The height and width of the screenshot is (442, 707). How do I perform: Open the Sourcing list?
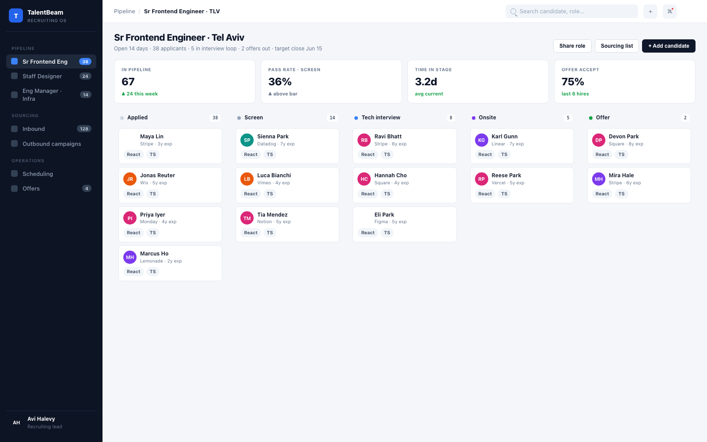(x=617, y=46)
